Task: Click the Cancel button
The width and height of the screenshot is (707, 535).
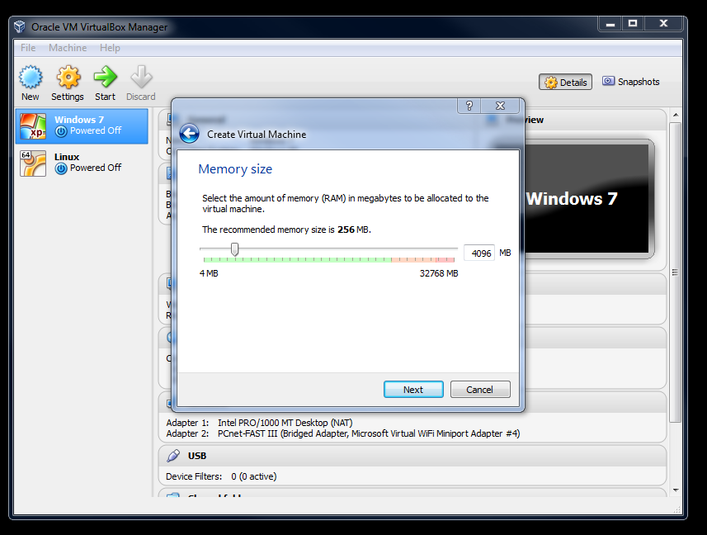Action: (480, 390)
